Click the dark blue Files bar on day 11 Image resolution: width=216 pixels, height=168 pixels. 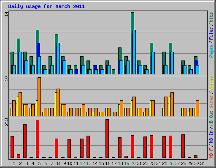(76, 72)
